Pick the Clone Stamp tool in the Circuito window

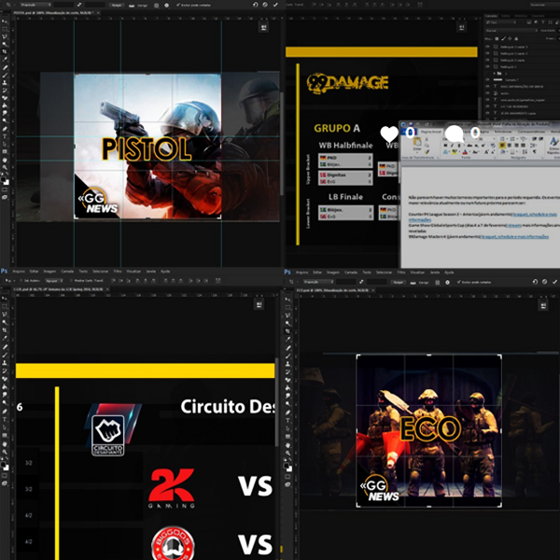click(x=5, y=362)
